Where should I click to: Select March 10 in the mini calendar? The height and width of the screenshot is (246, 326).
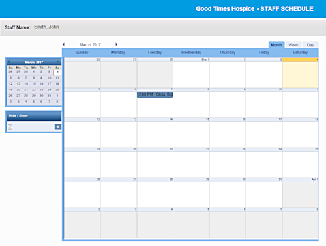pos(50,78)
